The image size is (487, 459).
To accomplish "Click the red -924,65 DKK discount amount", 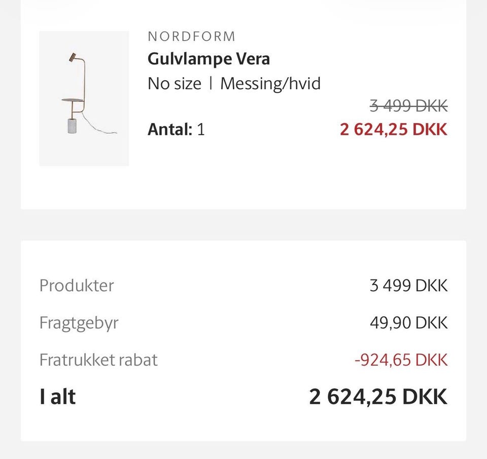I will click(x=401, y=360).
